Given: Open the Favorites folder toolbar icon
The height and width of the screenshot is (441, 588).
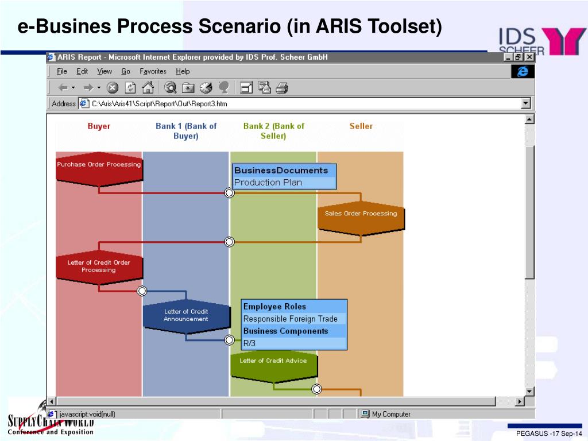Looking at the screenshot, I should coord(188,88).
